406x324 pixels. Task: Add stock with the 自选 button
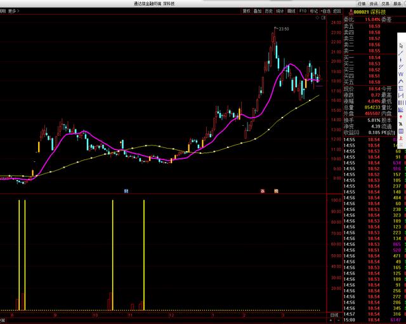(x=325, y=11)
